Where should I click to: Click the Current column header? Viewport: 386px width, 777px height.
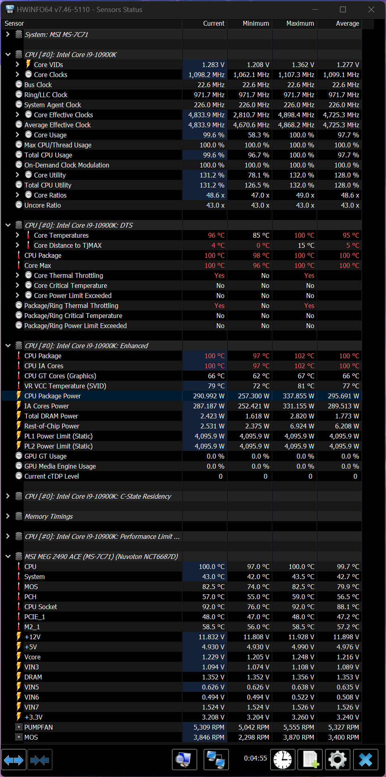coord(205,24)
